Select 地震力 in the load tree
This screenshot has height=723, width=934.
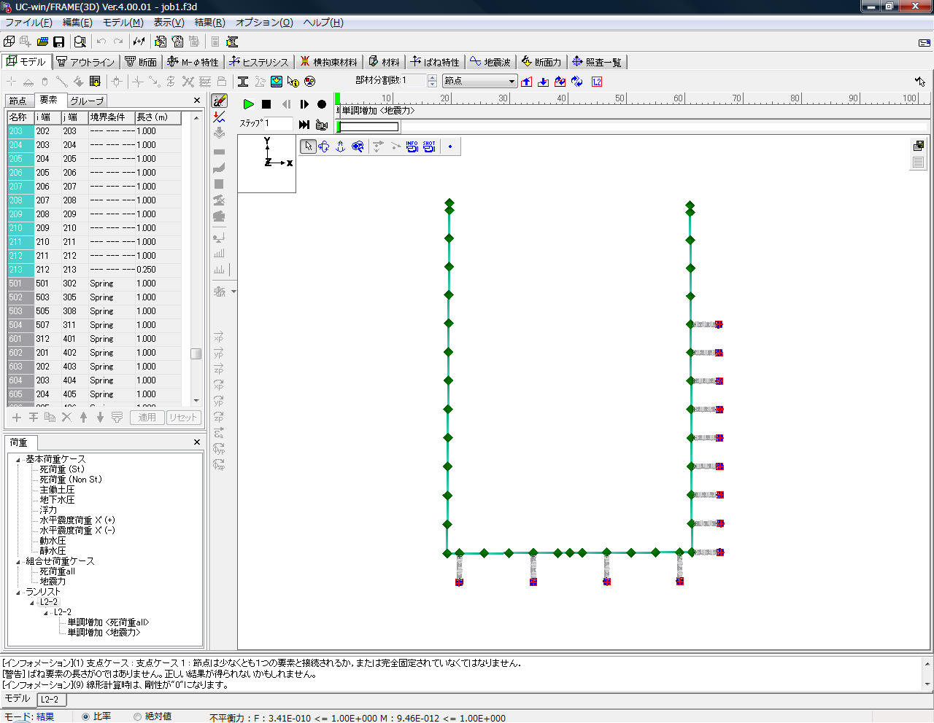pos(53,582)
